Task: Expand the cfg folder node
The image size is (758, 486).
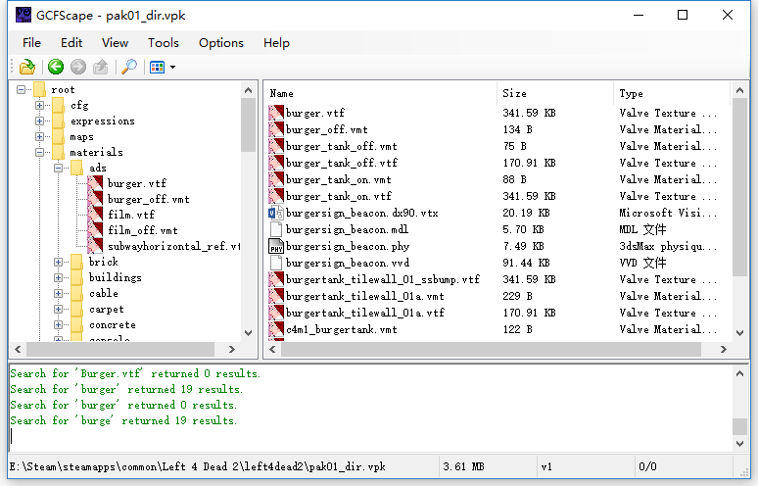Action: (39, 105)
